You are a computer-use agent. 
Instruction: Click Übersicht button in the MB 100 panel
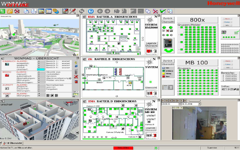pyautogui.click(x=168, y=64)
